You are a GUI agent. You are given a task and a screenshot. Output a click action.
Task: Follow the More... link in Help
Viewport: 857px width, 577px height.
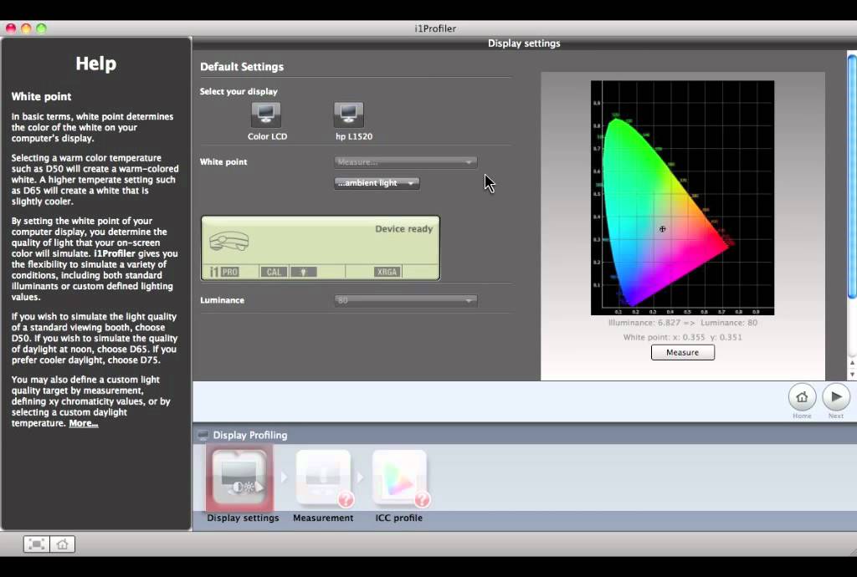click(84, 423)
